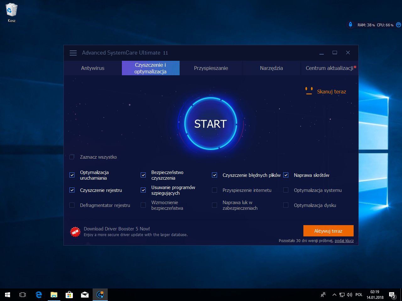Viewport: 402px width, 301px height.
Task: Open Microsoft Store from the taskbar
Action: click(69, 295)
